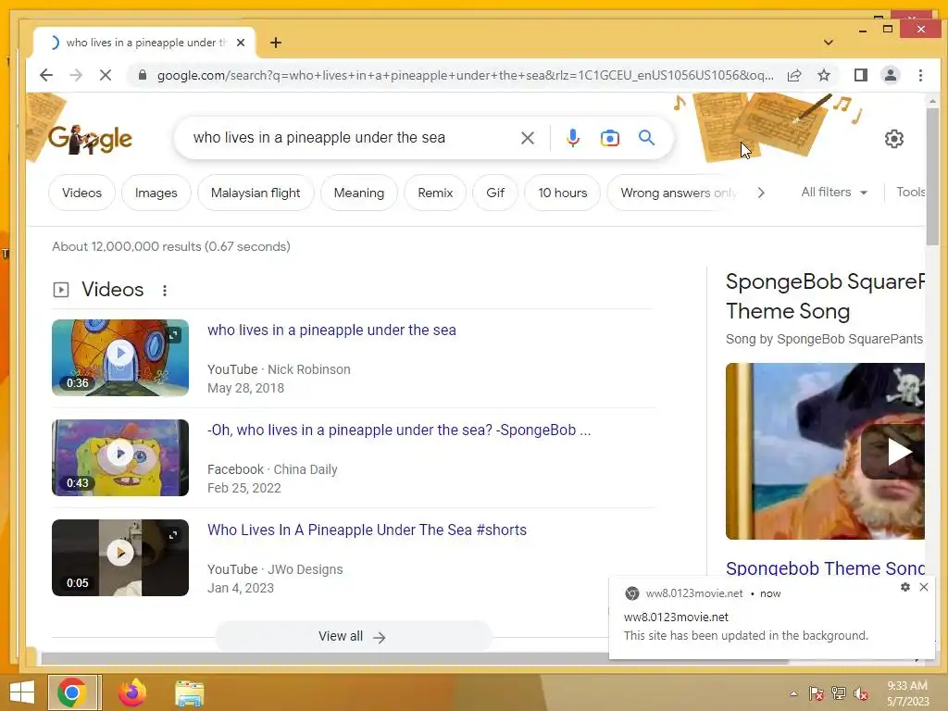Close the 'who lives in a pineapple' tab
The width and height of the screenshot is (948, 711).
click(x=241, y=43)
